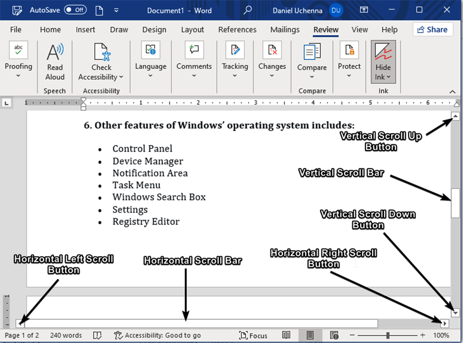Toggle Focus mode in status bar
This screenshot has height=343, width=463.
click(x=253, y=335)
